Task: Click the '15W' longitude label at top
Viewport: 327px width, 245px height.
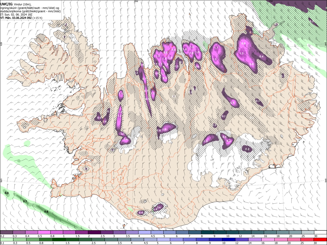Action: (271, 1)
